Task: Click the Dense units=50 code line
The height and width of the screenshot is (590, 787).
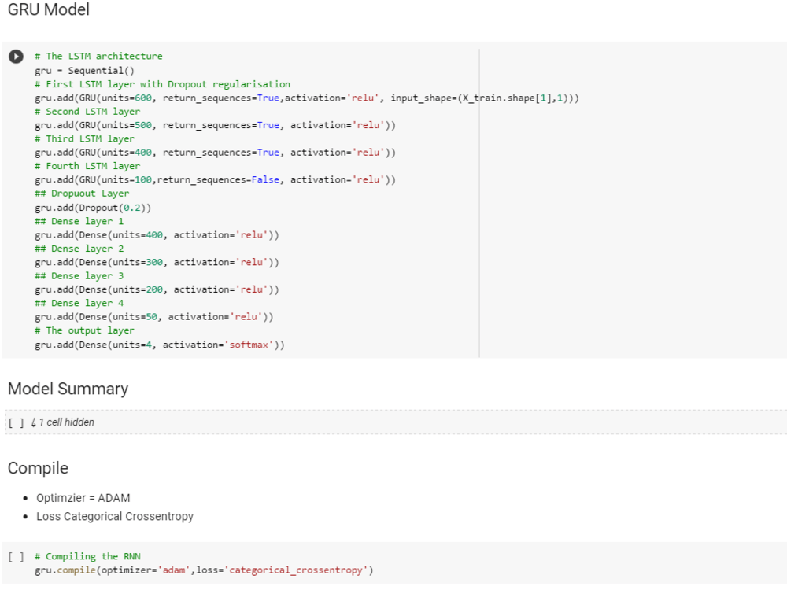Action: point(154,316)
